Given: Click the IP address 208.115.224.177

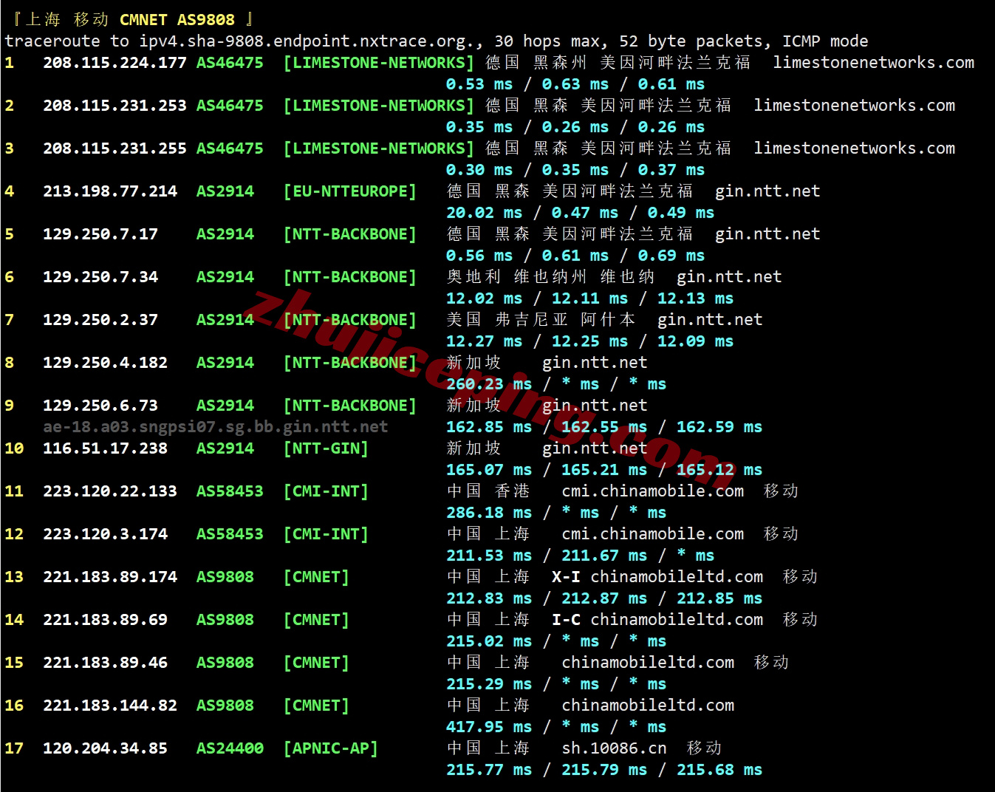Looking at the screenshot, I should (x=114, y=63).
